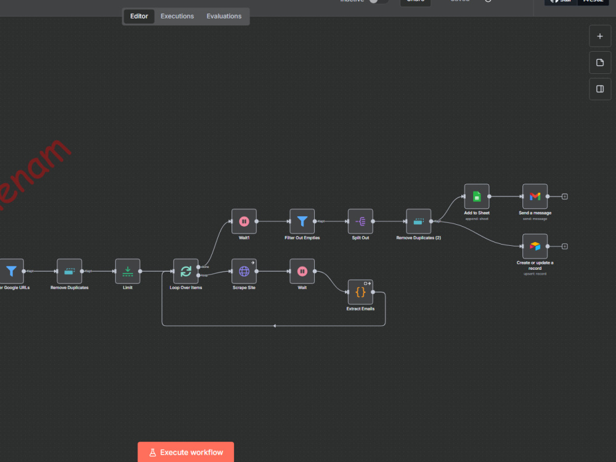Select the Remove Duplicates (2) node
Screen dimensions: 616x462
418,221
